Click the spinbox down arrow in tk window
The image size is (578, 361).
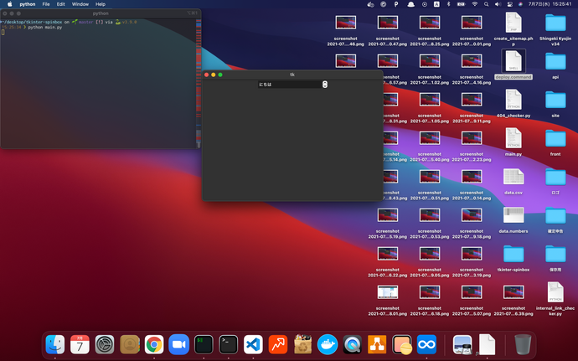click(325, 86)
